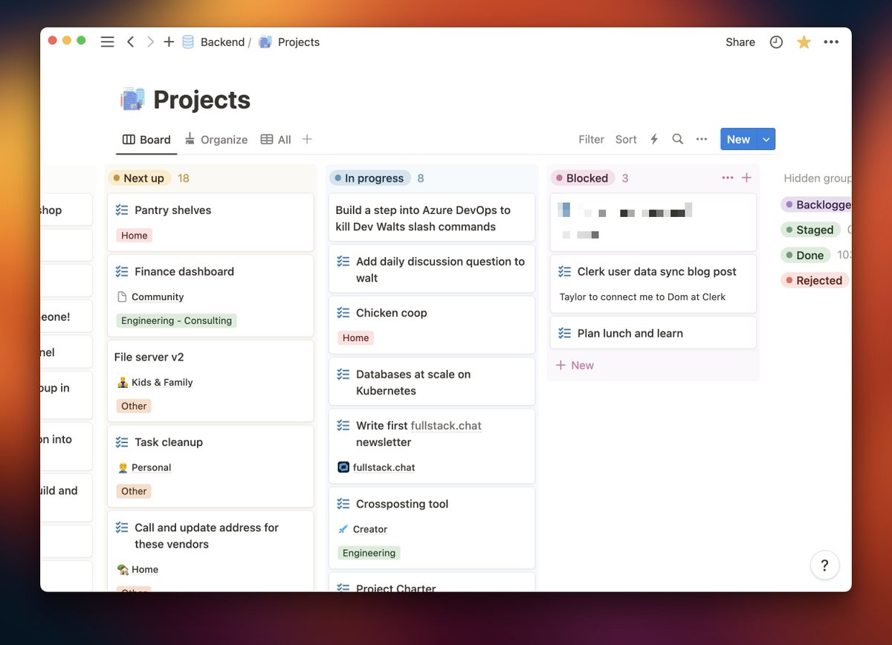
Task: Open the Backend breadcrumb
Action: 222,42
